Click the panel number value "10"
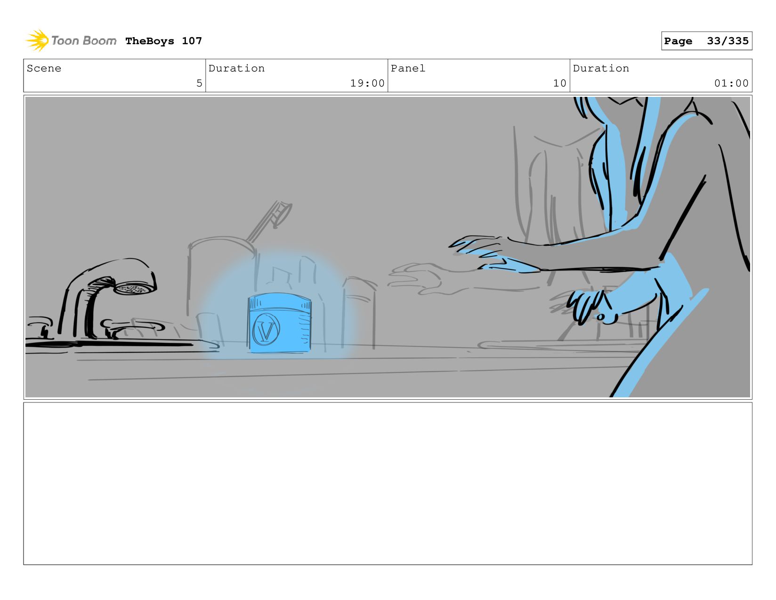This screenshot has height=600, width=776. (559, 83)
